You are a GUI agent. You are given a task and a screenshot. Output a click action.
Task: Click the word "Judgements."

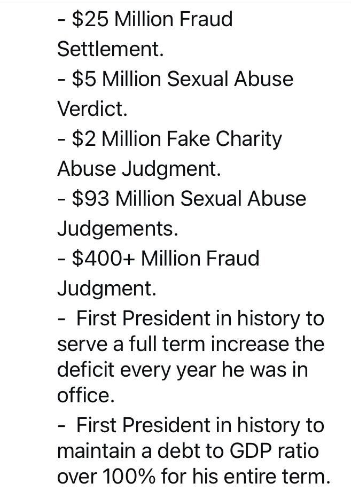(118, 229)
